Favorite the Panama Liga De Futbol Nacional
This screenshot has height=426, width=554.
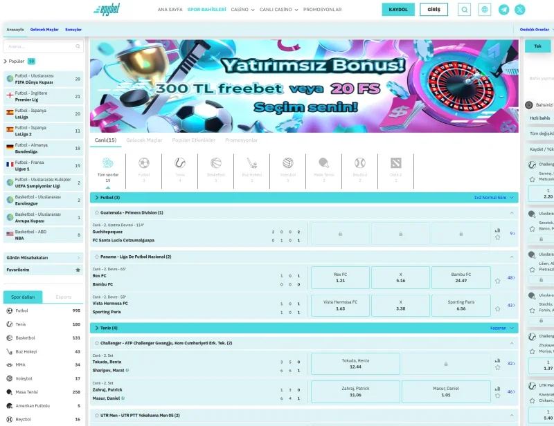tap(97, 257)
